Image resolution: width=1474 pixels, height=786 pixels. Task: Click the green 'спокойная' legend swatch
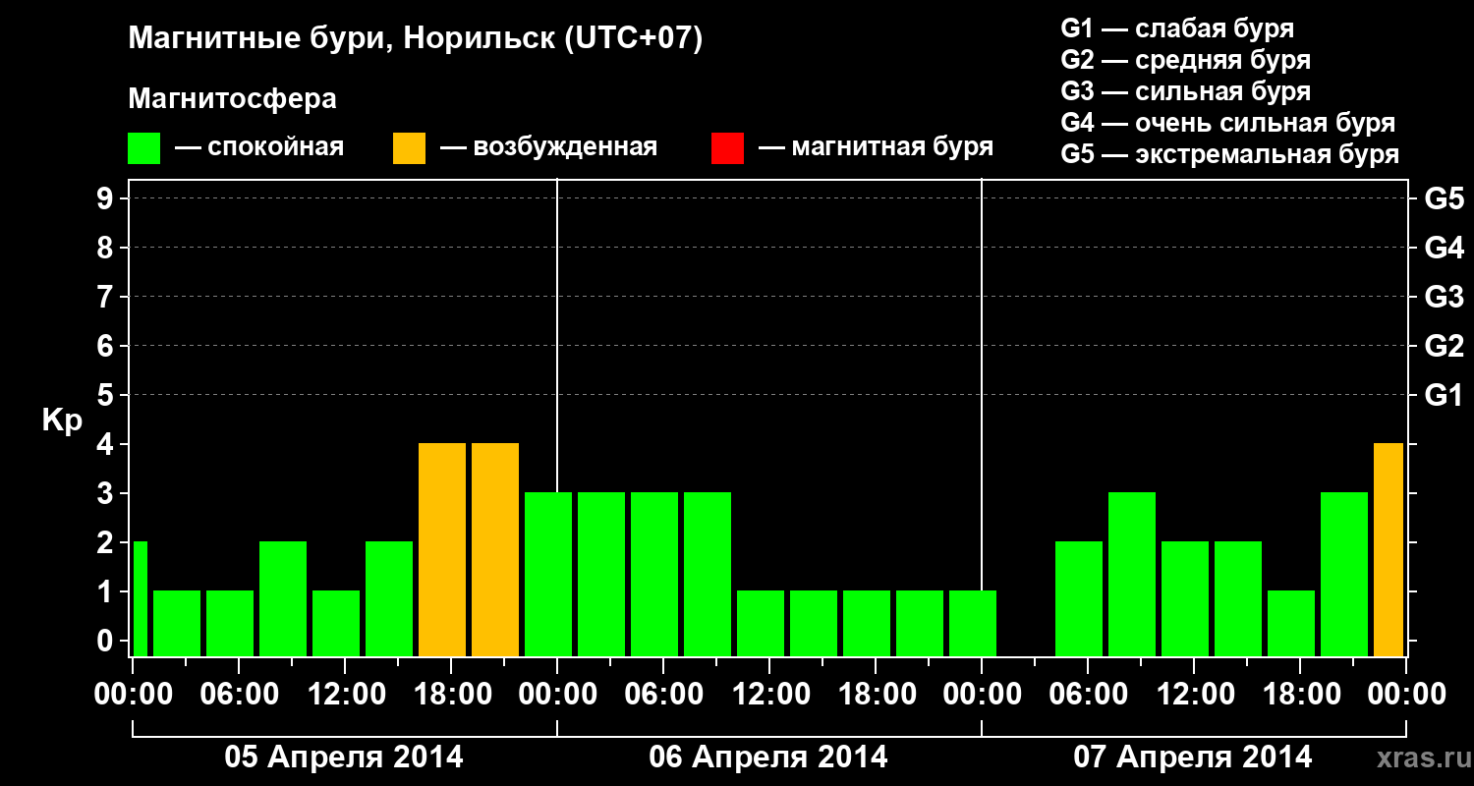pos(143,148)
